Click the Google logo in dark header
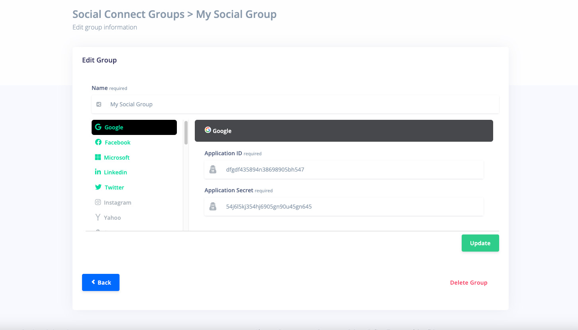This screenshot has height=330, width=578. coord(208,130)
